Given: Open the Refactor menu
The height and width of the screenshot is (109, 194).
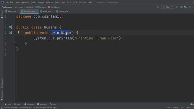Looking at the screenshot, I should [49, 2].
